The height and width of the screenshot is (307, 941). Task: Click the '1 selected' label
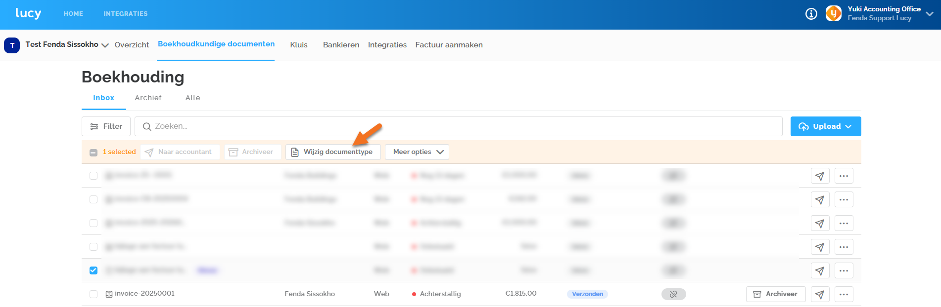coord(119,152)
